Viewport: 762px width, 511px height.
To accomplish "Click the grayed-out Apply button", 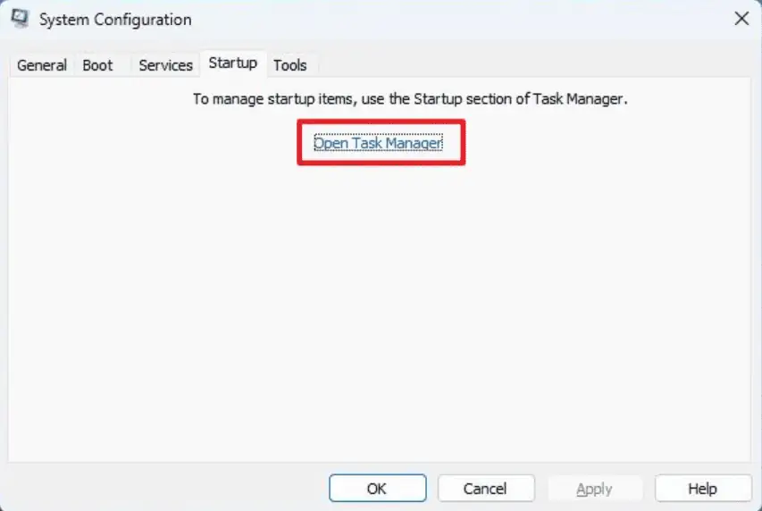I will click(x=594, y=488).
